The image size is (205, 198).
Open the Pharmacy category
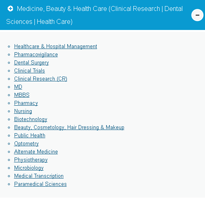[x=26, y=103]
